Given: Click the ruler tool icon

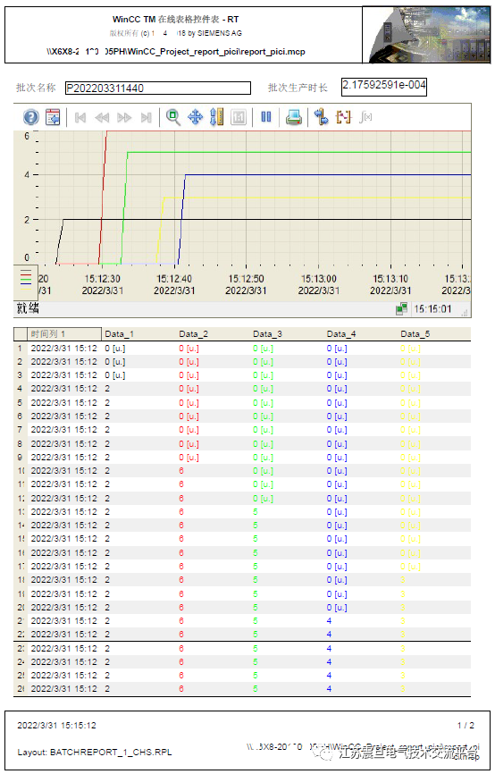Looking at the screenshot, I should pos(216,117).
